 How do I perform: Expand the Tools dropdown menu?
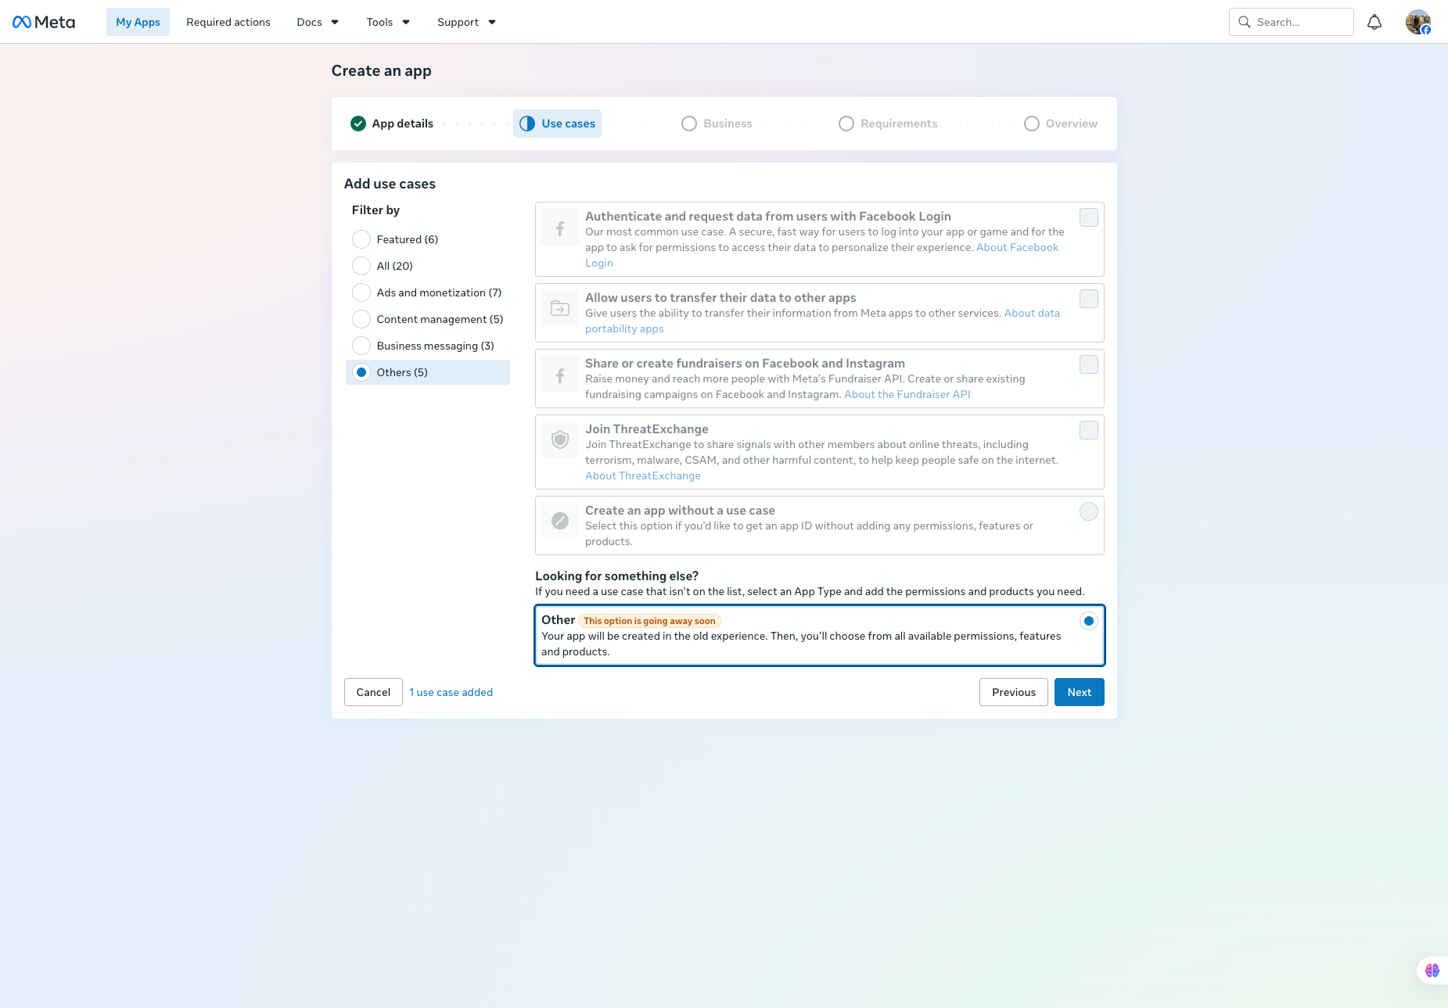(x=388, y=22)
